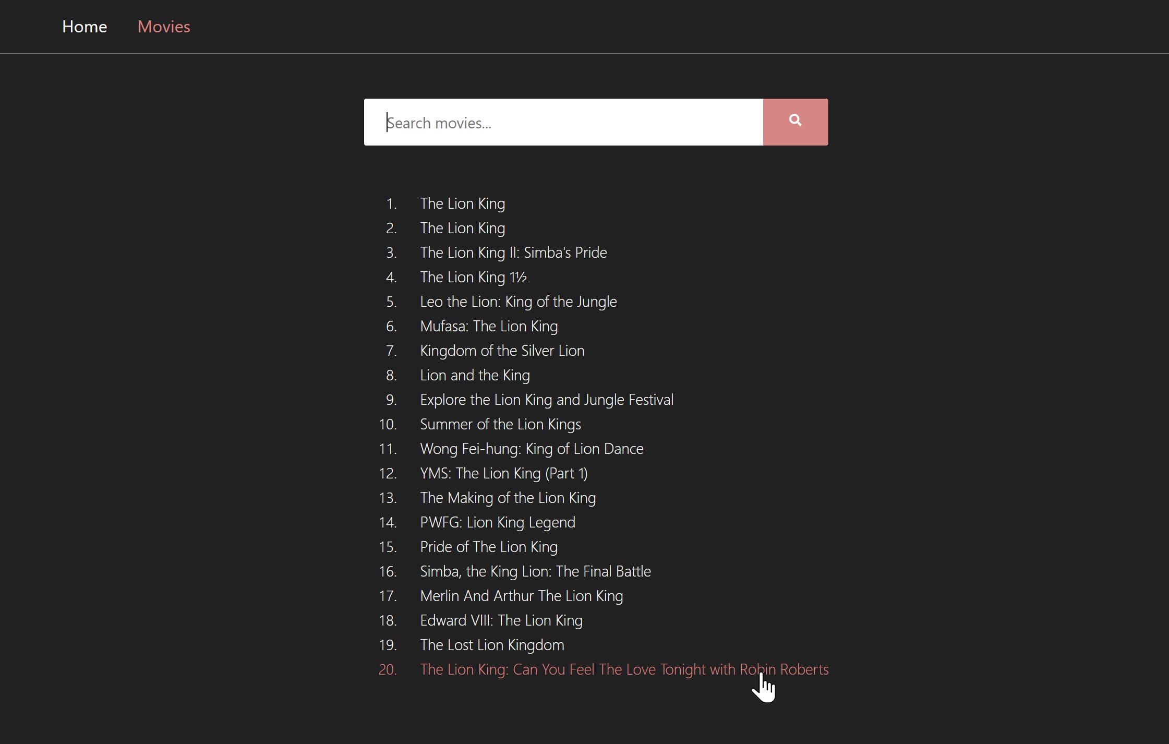This screenshot has height=744, width=1169.
Task: Select Lion and the King result
Action: click(475, 375)
